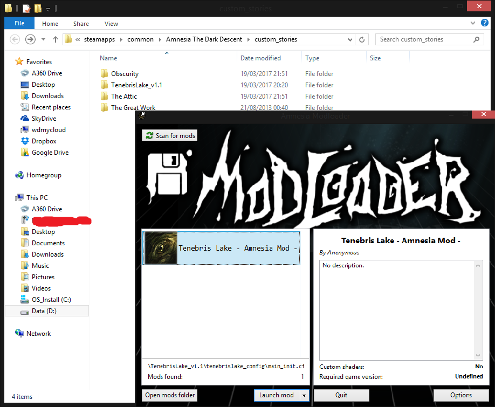Select the Tenebris Lake mod thumbnail

click(x=161, y=249)
